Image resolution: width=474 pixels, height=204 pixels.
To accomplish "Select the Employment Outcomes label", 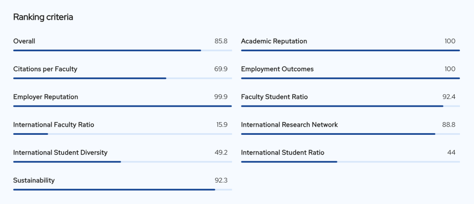I will (x=277, y=69).
